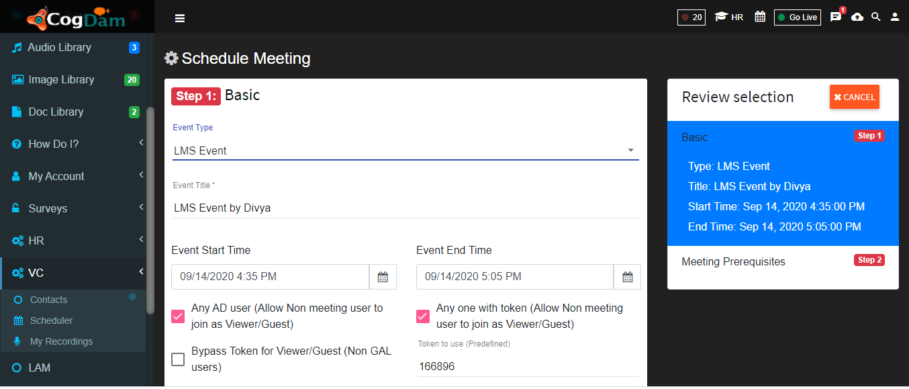Image resolution: width=909 pixels, height=389 pixels.
Task: Open Event End Time calendar picker
Action: click(628, 277)
